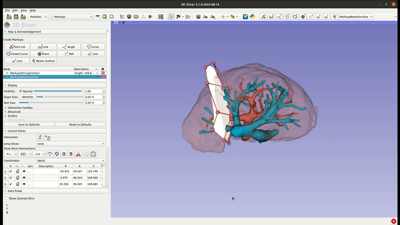The height and width of the screenshot is (225, 400).
Task: Open the Coordinates World dropdown
Action: [71, 161]
